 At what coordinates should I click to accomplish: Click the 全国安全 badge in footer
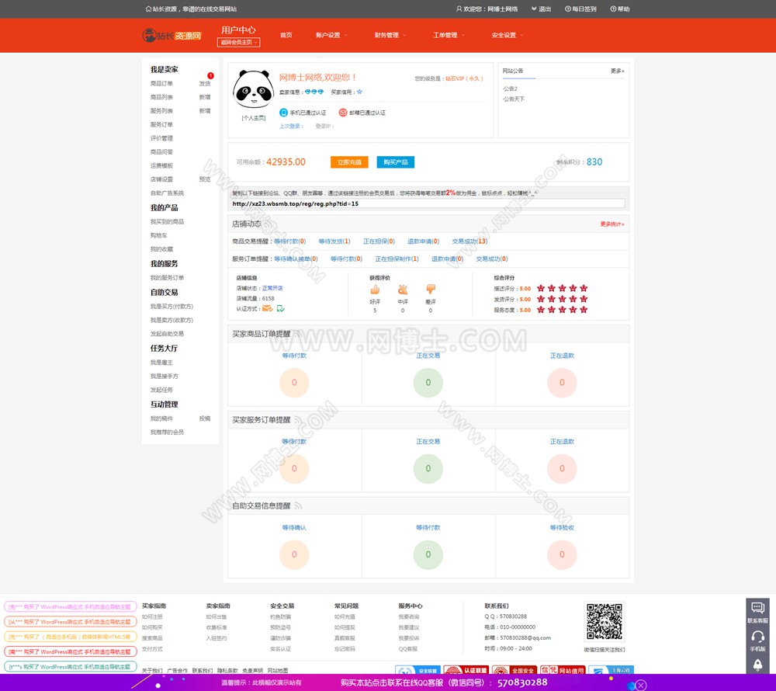coord(514,670)
